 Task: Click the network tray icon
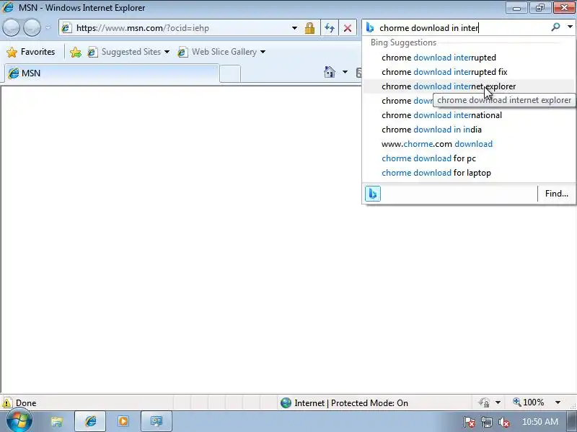click(x=487, y=423)
